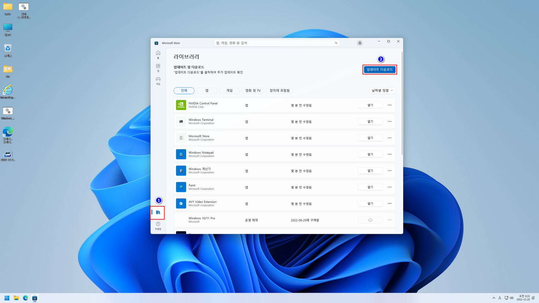The height and width of the screenshot is (303, 539).
Task: Open more options for Windows Notepad
Action: point(390,154)
